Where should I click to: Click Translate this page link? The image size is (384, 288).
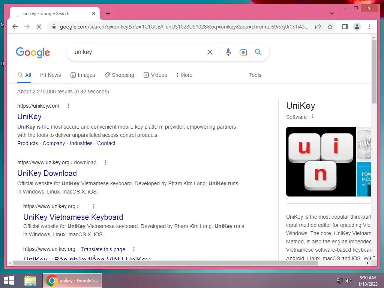tap(103, 249)
